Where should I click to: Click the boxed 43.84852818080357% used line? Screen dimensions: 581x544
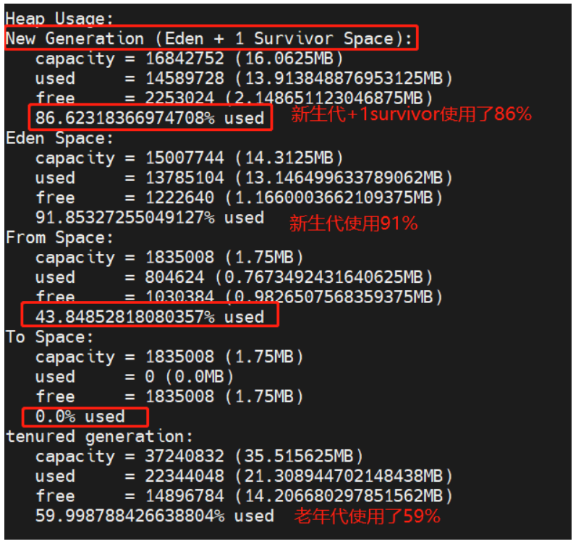(x=150, y=317)
